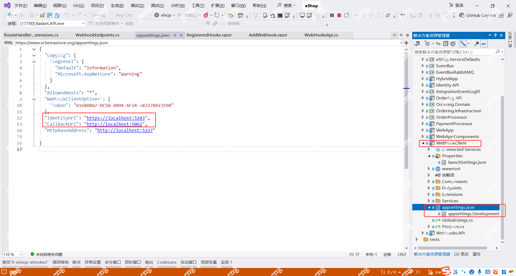This screenshot has height=276, width=516.
Task: Click Show All Files icon in Solution Explorer
Action: click(453, 44)
